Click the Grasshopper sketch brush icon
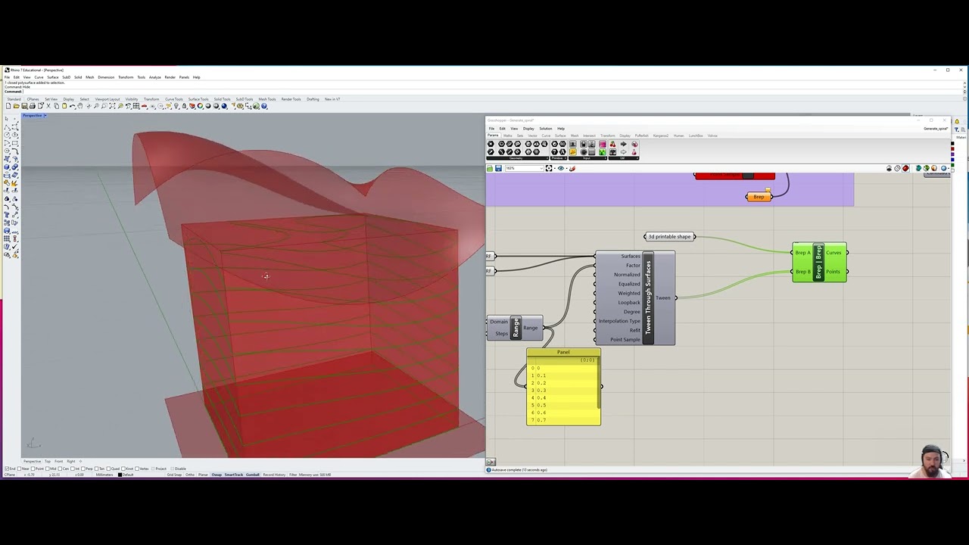The image size is (969, 545). click(572, 168)
